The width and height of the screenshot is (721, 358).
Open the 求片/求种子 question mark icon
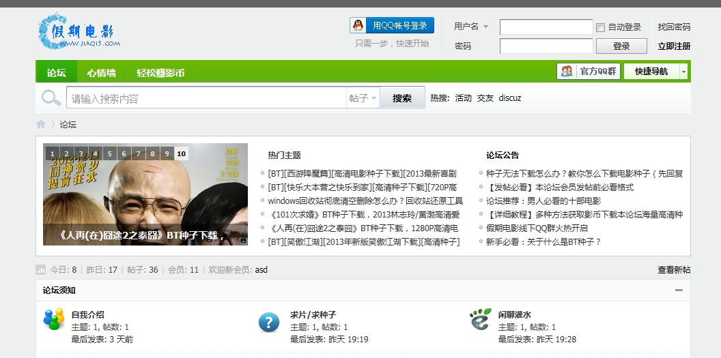click(269, 322)
